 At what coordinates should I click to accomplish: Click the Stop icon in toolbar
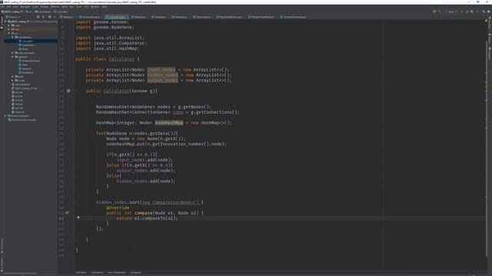[477, 11]
